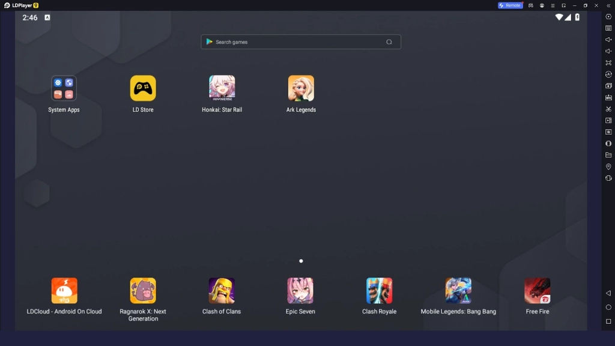Viewport: 615px width, 346px height.
Task: Open LDCloud - Android On Cloud
Action: tap(64, 291)
